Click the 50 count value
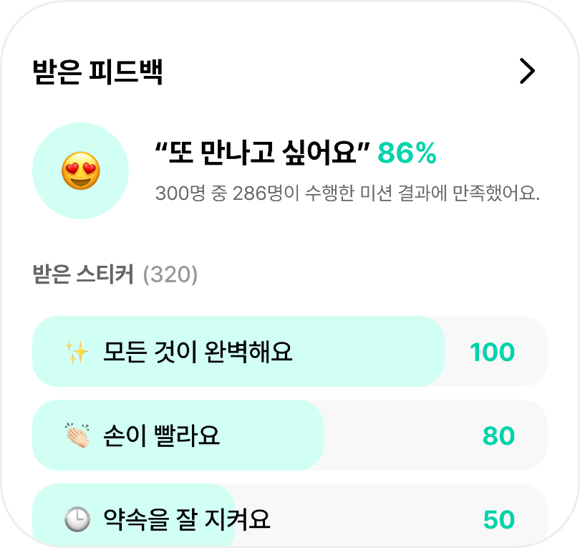Image resolution: width=580 pixels, height=548 pixels. point(499,519)
